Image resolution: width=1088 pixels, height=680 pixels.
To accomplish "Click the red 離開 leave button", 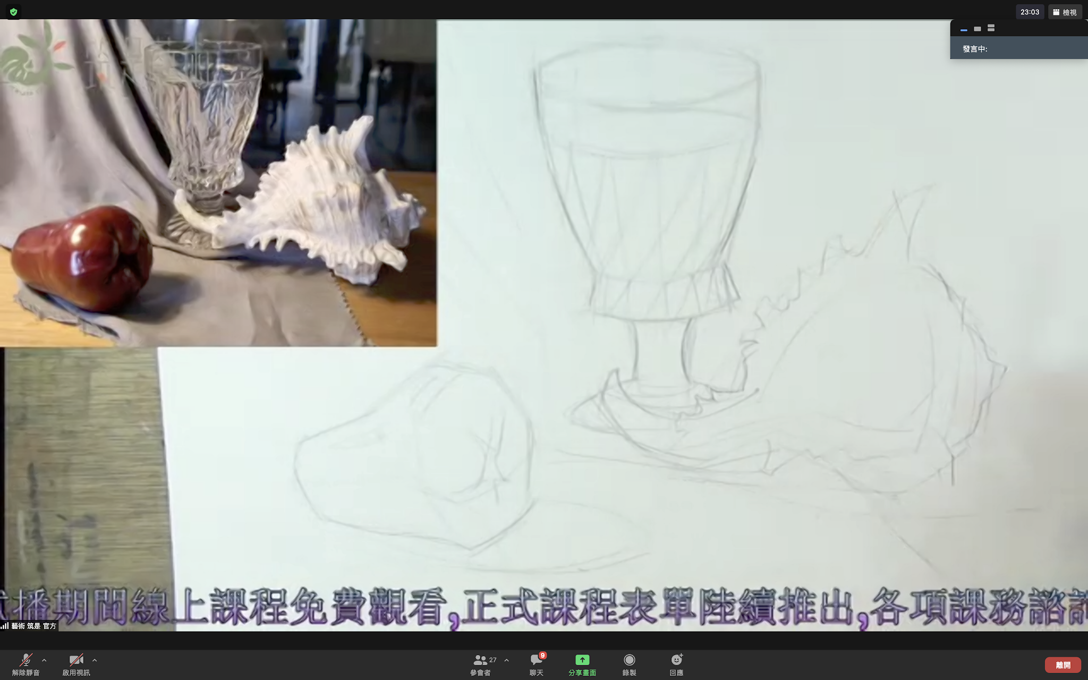I will (x=1062, y=665).
